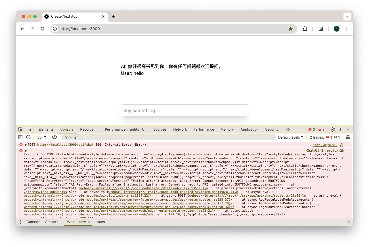This screenshot has width=369, height=247.
Task: Toggle the device toolbar
Action: coord(28,129)
